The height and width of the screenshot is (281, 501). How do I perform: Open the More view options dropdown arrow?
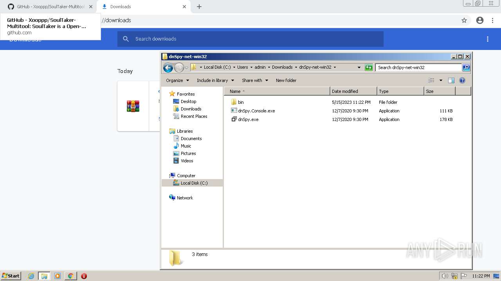point(441,80)
